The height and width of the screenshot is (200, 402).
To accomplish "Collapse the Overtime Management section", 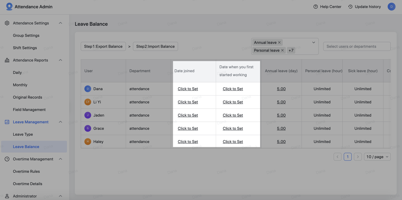I will pyautogui.click(x=61, y=159).
